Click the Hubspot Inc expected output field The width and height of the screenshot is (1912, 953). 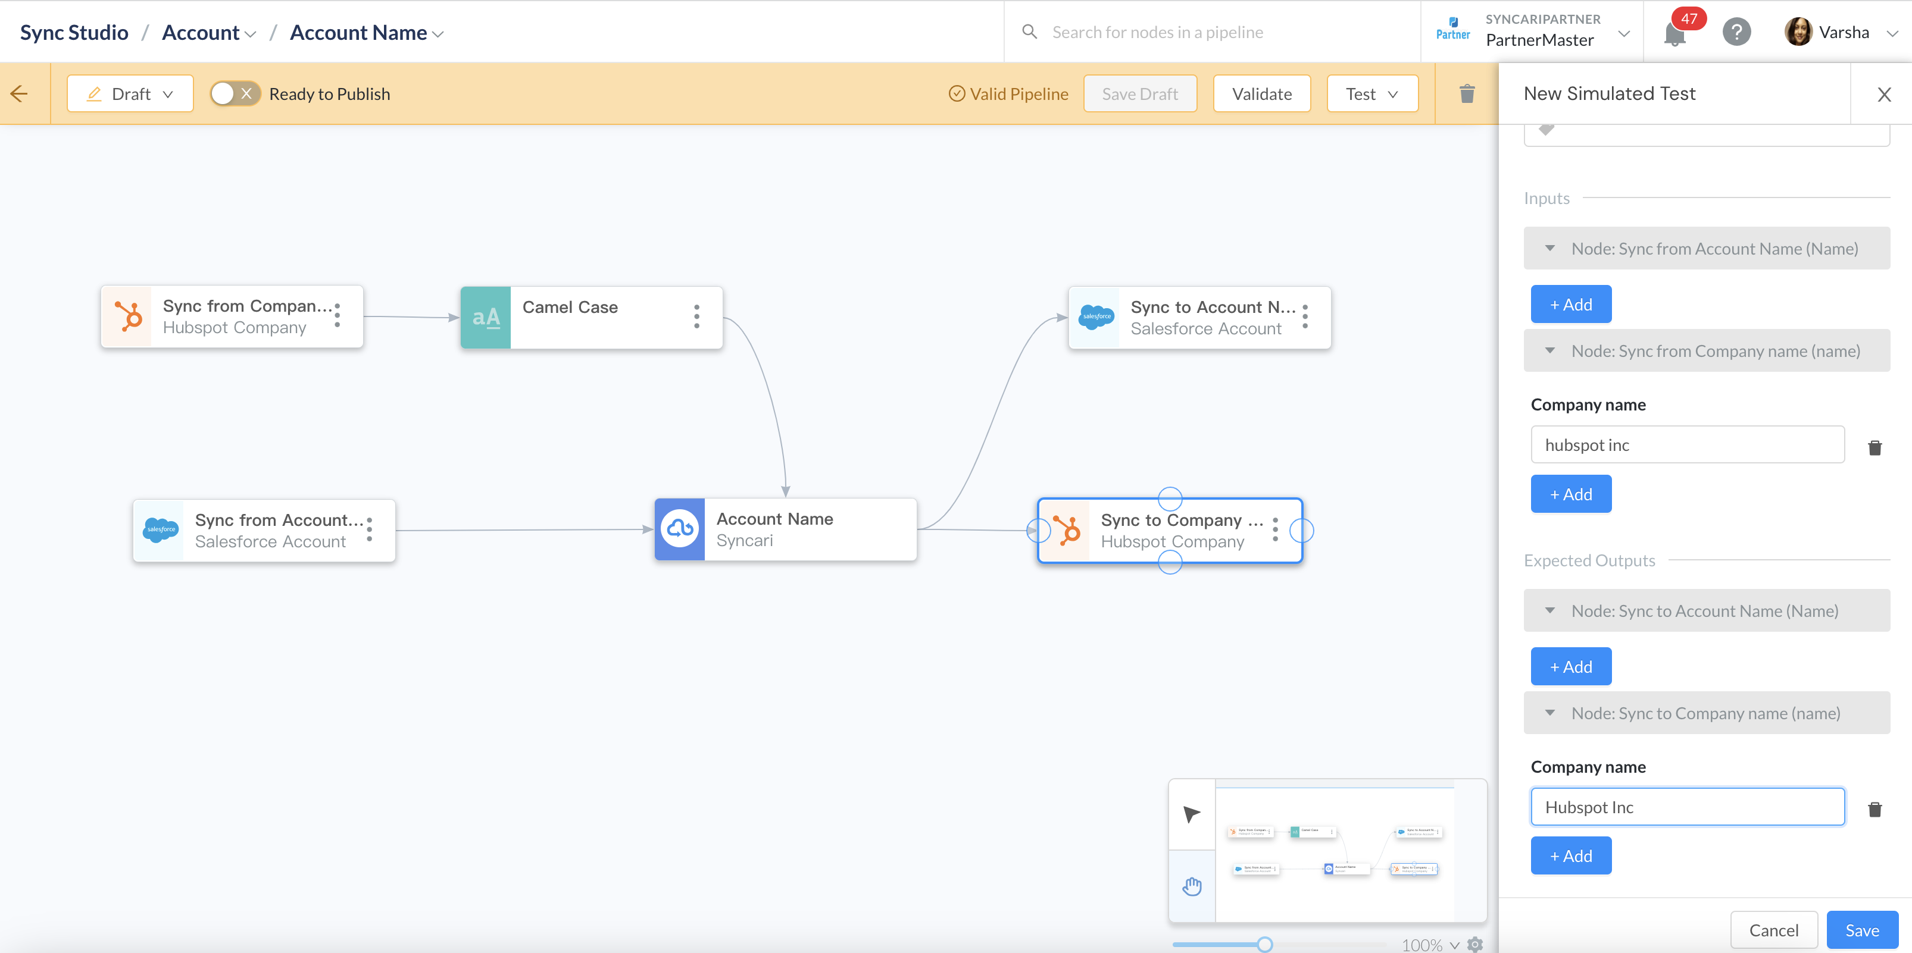tap(1687, 807)
